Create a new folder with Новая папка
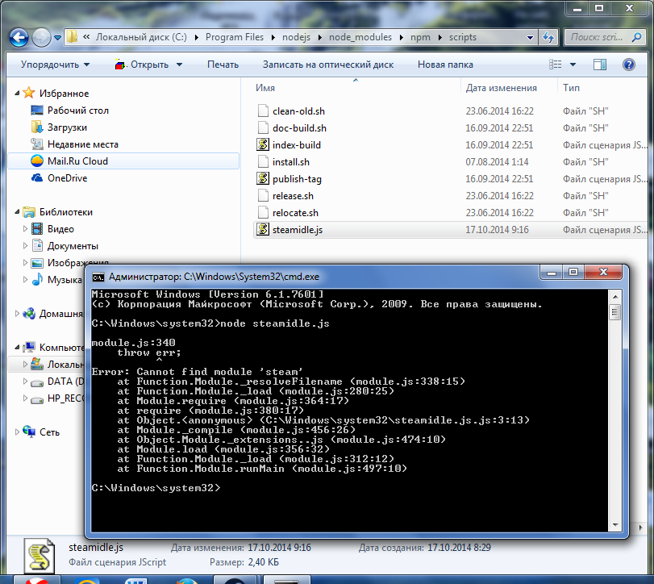Viewport: 654px width, 584px height. point(445,65)
